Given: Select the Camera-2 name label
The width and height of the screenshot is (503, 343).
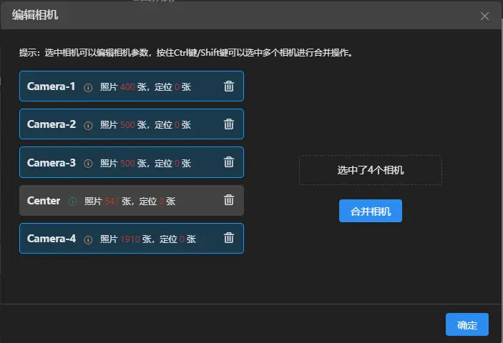Looking at the screenshot, I should 51,124.
